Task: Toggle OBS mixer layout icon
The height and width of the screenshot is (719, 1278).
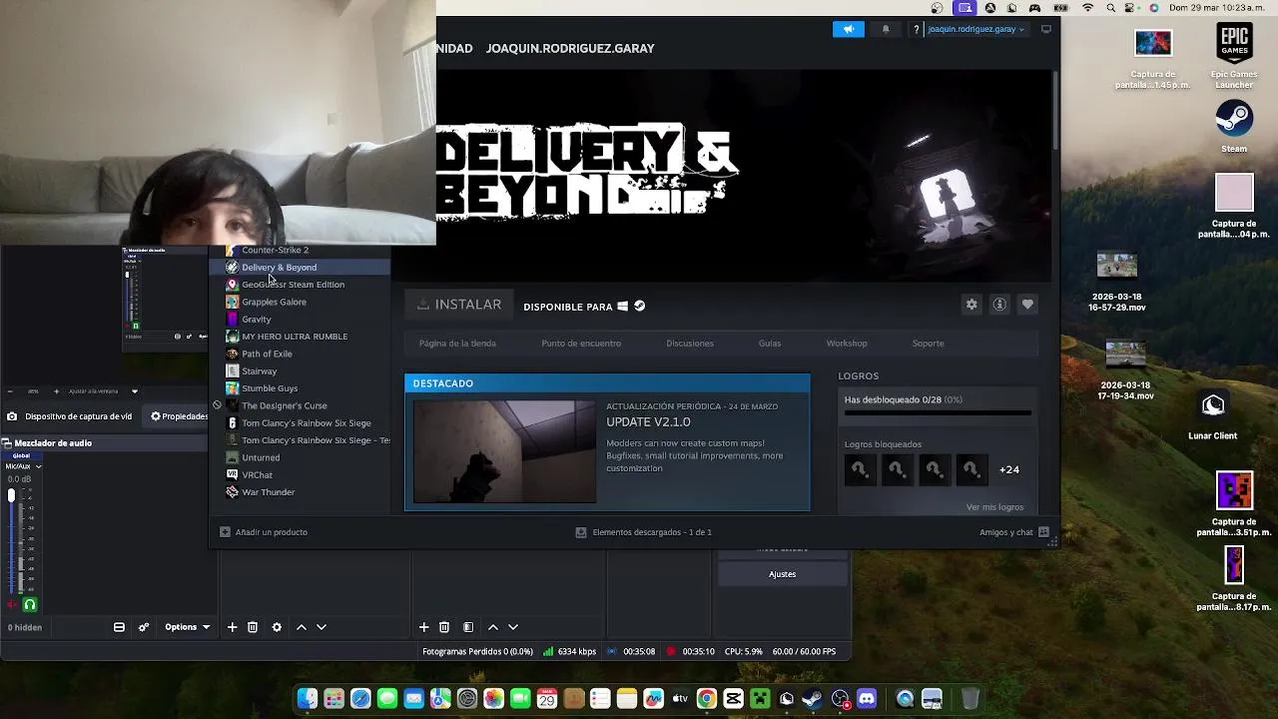Action: pos(119,627)
